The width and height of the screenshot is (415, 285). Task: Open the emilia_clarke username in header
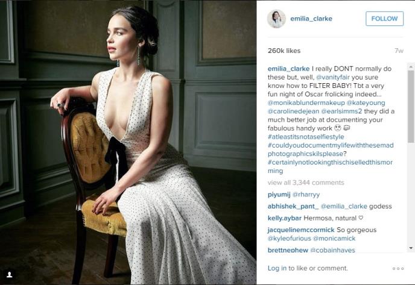click(x=311, y=19)
